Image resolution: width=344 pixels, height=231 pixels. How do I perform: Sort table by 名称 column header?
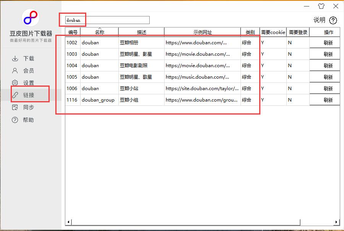click(99, 32)
